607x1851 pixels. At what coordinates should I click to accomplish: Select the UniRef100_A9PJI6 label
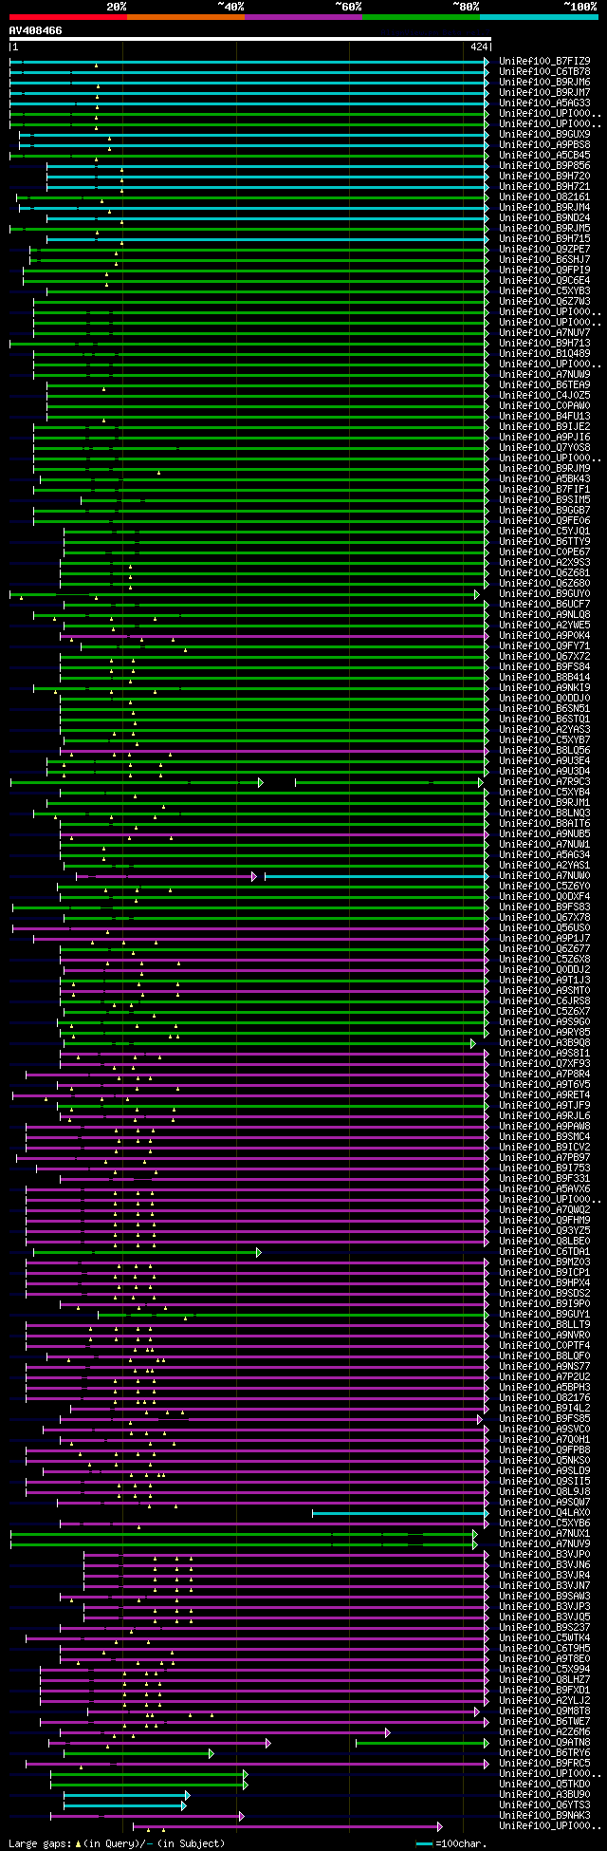[544, 438]
